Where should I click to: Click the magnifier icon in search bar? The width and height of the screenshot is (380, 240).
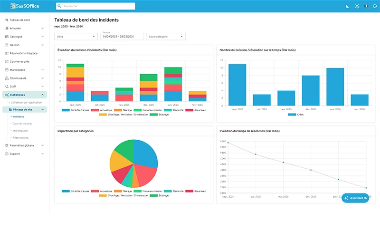pos(59,6)
